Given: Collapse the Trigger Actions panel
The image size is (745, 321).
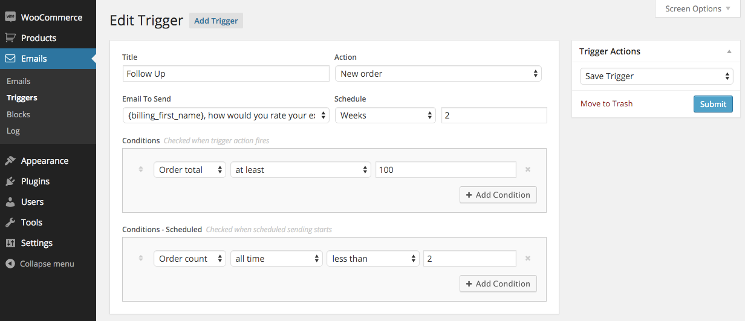Looking at the screenshot, I should click(729, 52).
